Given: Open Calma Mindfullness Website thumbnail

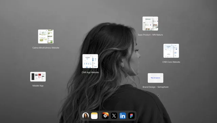Looking at the screenshot, I should coord(46,36).
